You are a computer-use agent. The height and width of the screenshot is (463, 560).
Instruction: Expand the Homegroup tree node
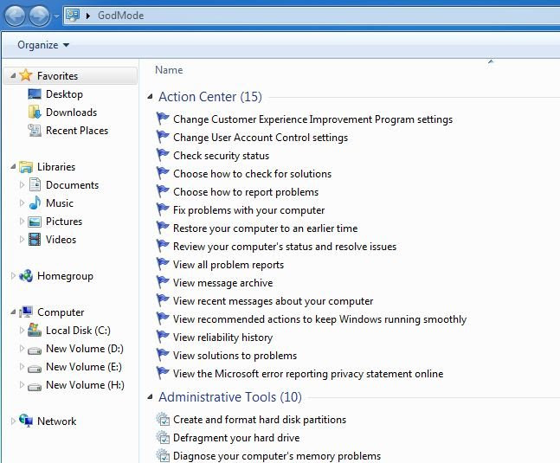(x=13, y=275)
